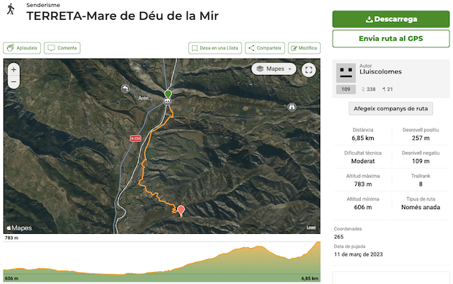Click the Legal link on map
Image resolution: width=453 pixels, height=284 pixels.
(x=311, y=227)
